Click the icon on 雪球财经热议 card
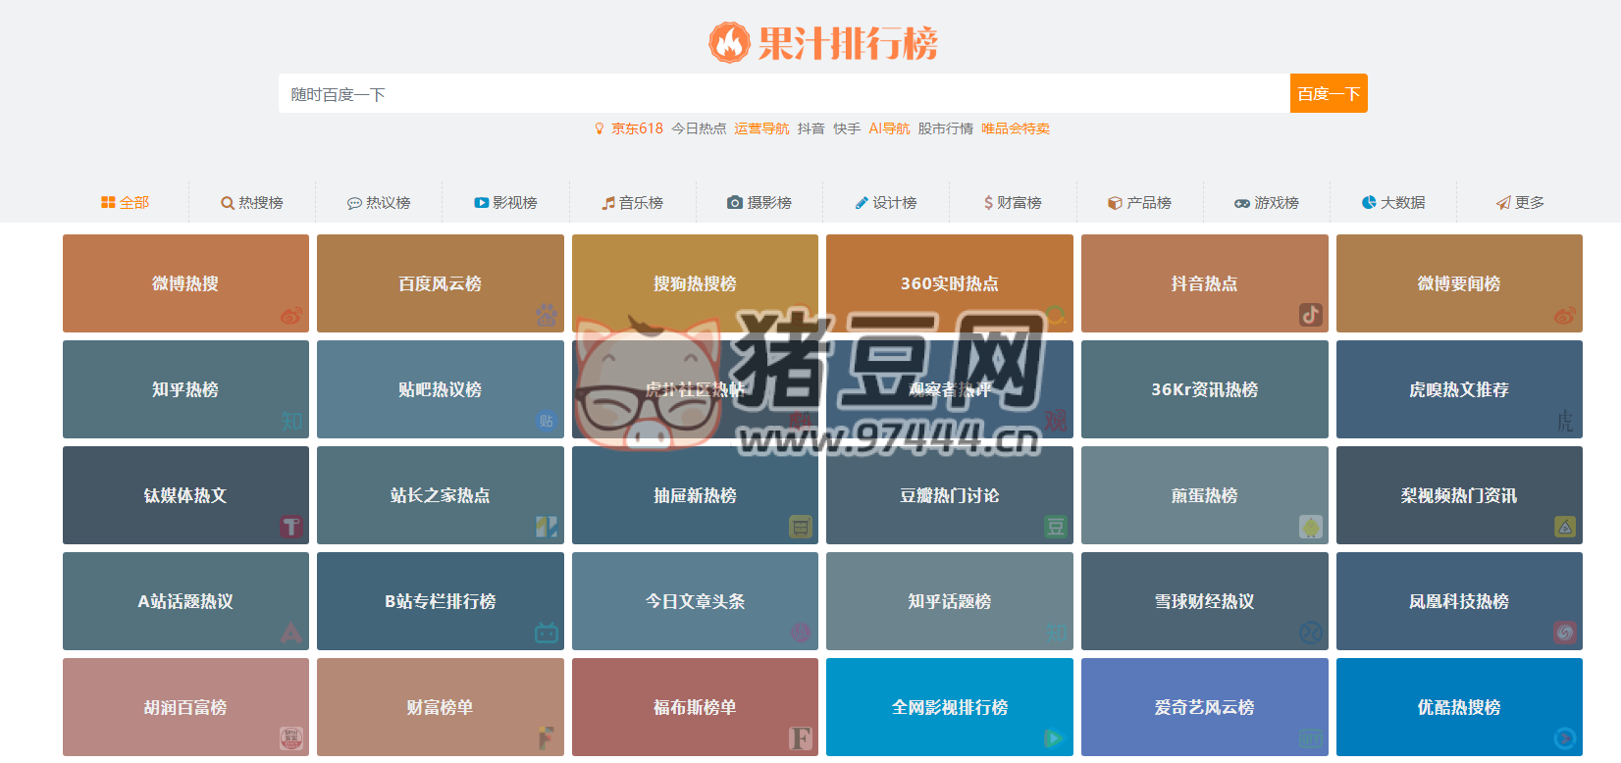 [1311, 633]
